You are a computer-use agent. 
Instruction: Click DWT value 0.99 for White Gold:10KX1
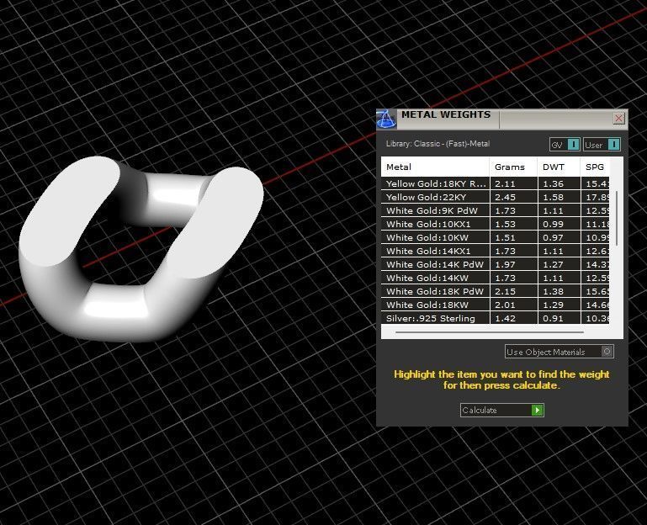pyautogui.click(x=553, y=224)
